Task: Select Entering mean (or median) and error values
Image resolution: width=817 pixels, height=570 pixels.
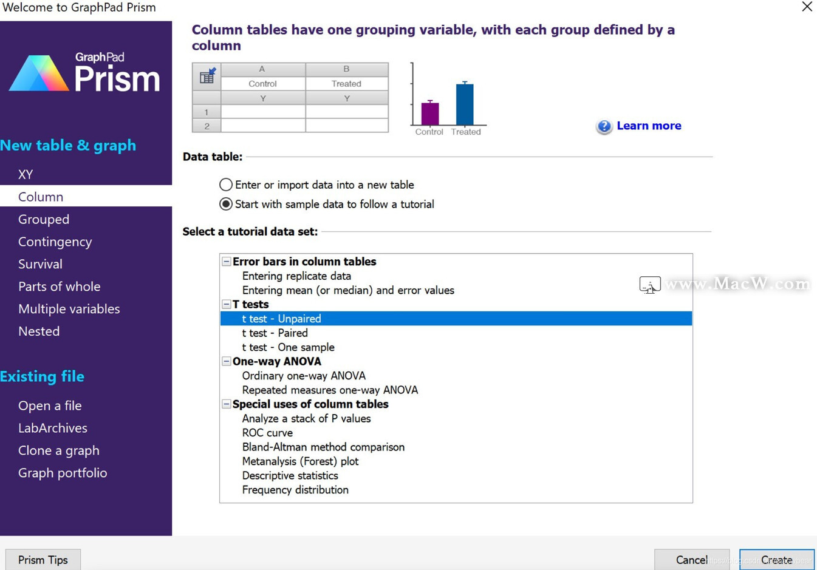Action: click(348, 290)
